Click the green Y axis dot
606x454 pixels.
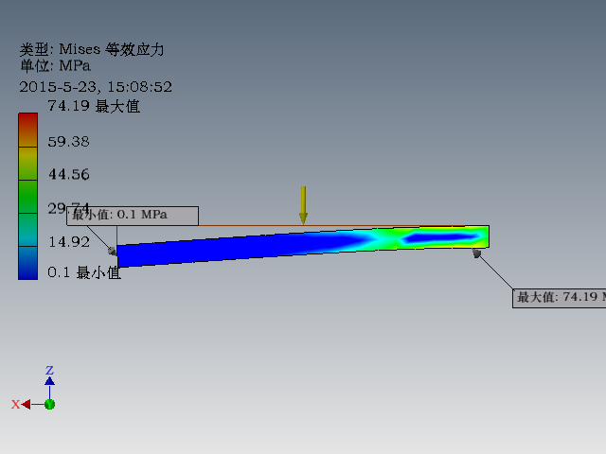49,405
